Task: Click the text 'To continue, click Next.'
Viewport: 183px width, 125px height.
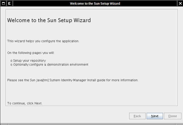Action: (25, 103)
